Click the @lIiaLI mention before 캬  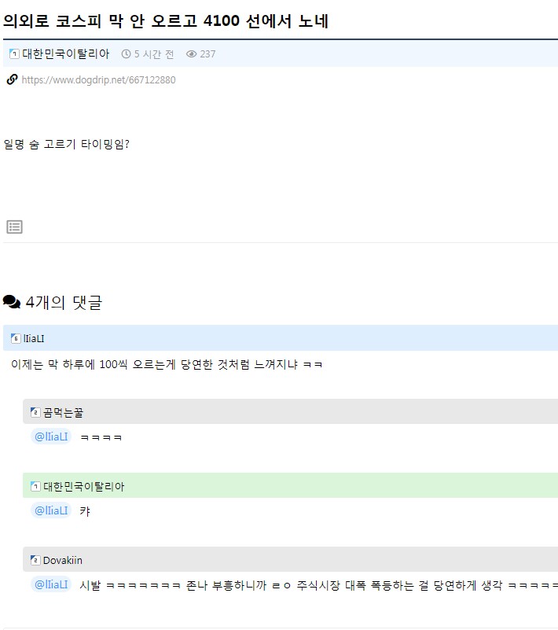(51, 510)
